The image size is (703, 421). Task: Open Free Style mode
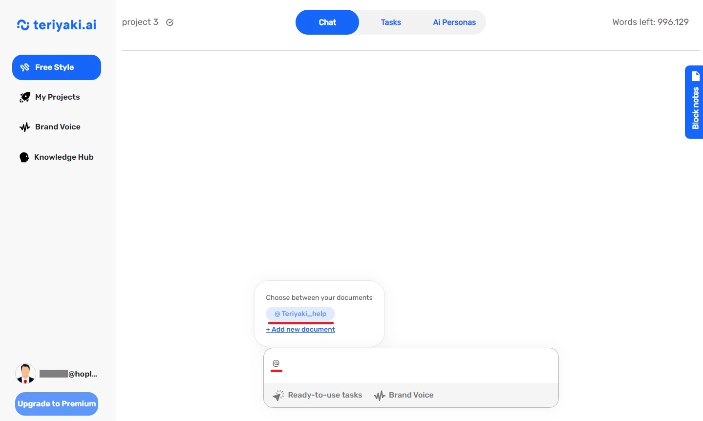point(57,67)
